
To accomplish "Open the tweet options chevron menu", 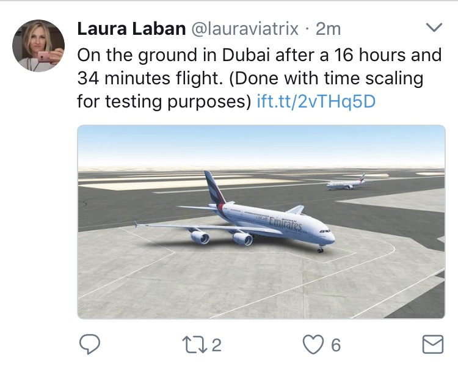I will click(x=433, y=28).
